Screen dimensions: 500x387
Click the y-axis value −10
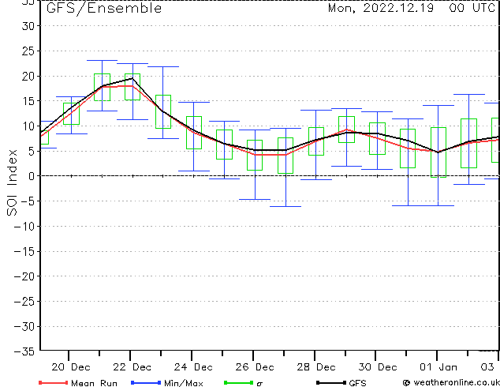24,226
